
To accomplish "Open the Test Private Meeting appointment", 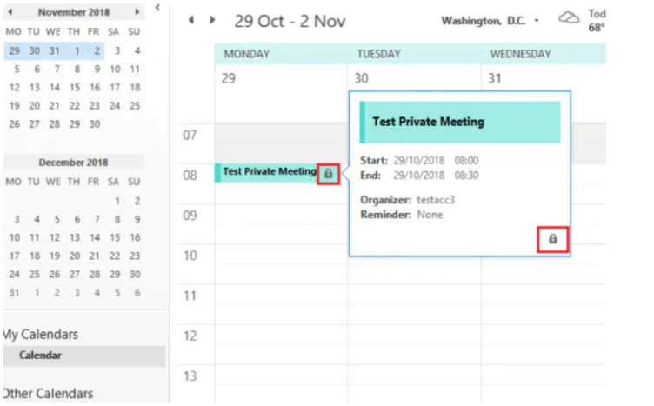I will tap(268, 172).
